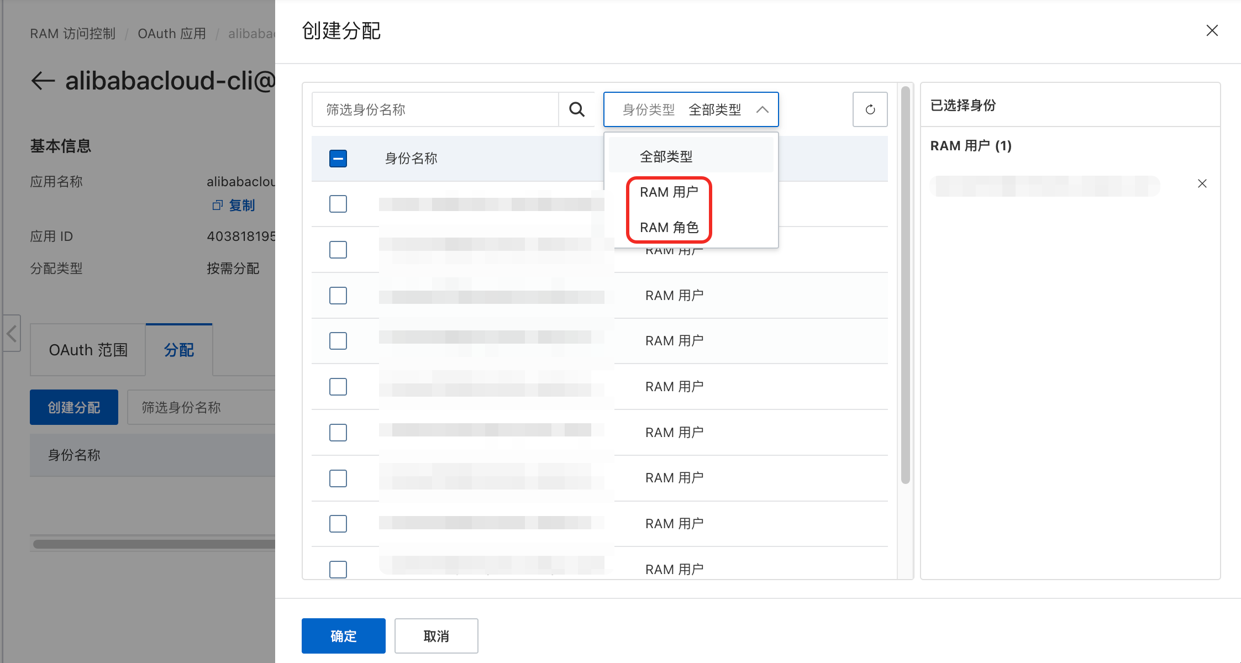This screenshot has width=1241, height=663.
Task: Check the first identity row checkbox
Action: (338, 204)
